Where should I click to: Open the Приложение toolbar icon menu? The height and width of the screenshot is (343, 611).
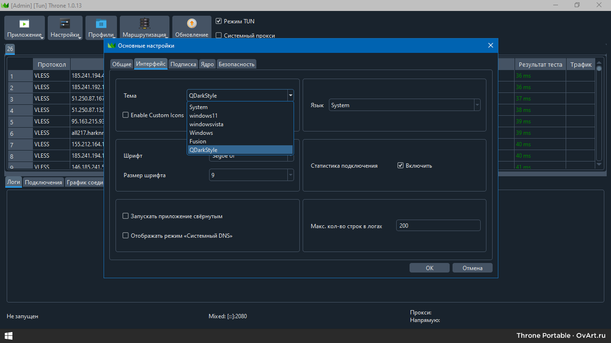click(x=24, y=24)
